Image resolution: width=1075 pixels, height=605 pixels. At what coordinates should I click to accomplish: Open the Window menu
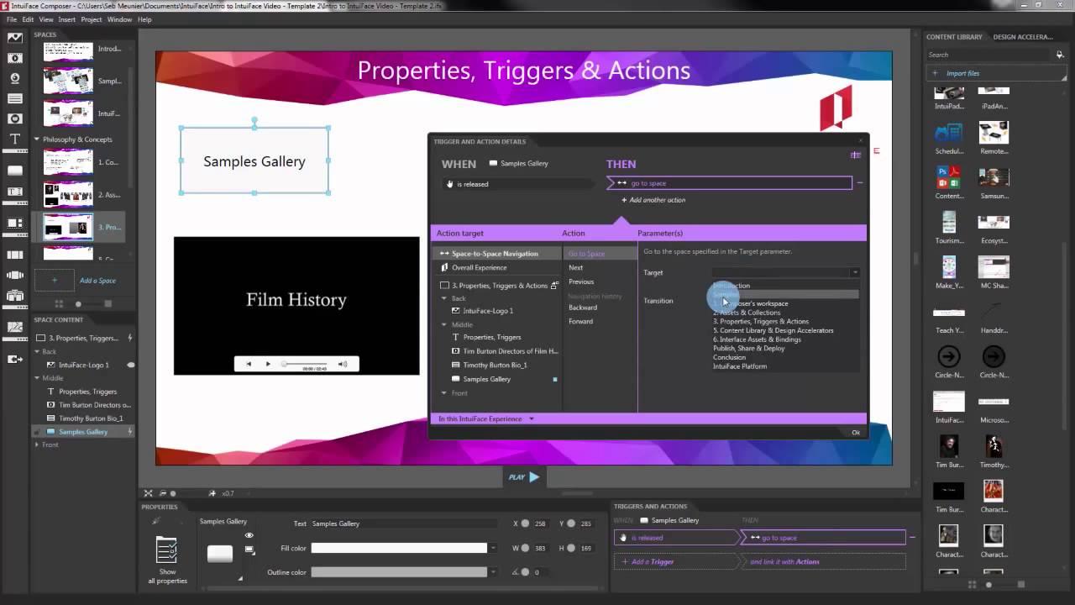click(119, 19)
